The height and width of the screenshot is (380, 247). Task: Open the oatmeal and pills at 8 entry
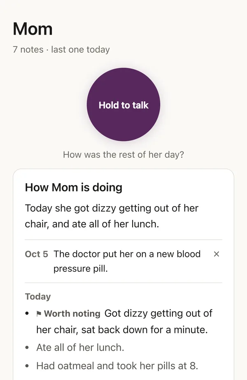(x=117, y=366)
